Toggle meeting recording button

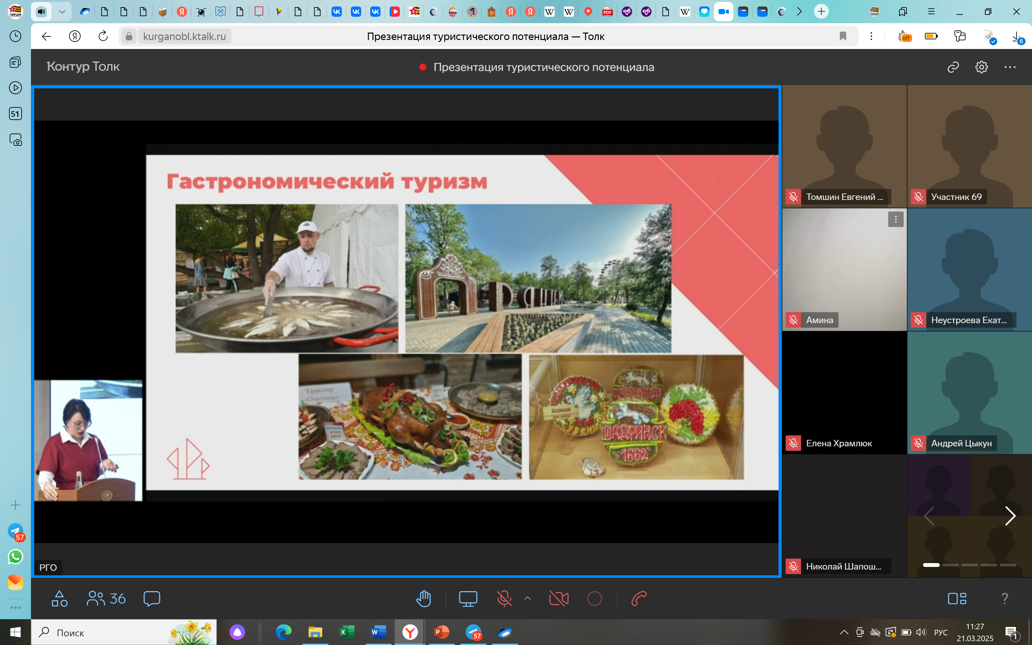(x=594, y=599)
